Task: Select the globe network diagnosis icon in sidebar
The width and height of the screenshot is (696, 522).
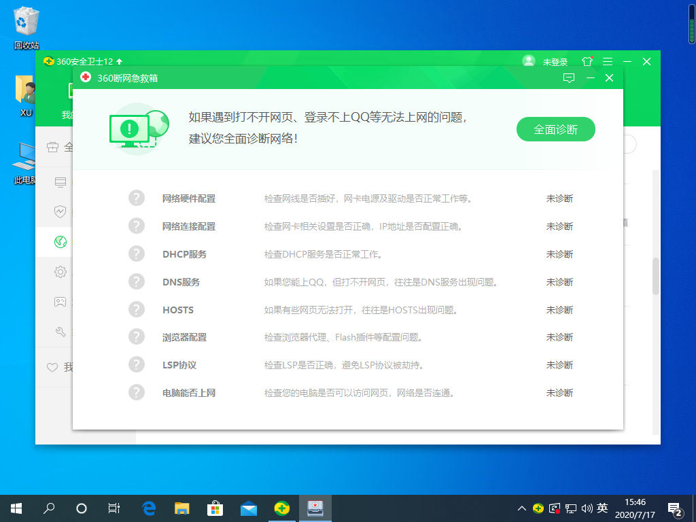Action: (x=60, y=241)
